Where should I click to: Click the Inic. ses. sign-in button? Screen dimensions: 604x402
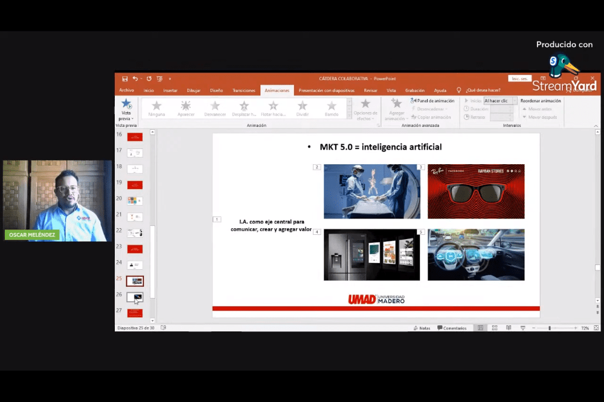(519, 78)
